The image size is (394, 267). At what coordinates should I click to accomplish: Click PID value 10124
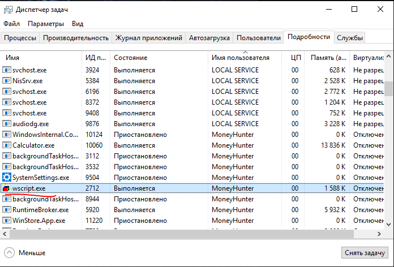point(94,135)
